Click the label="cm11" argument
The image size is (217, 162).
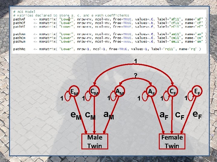click(x=169, y=38)
